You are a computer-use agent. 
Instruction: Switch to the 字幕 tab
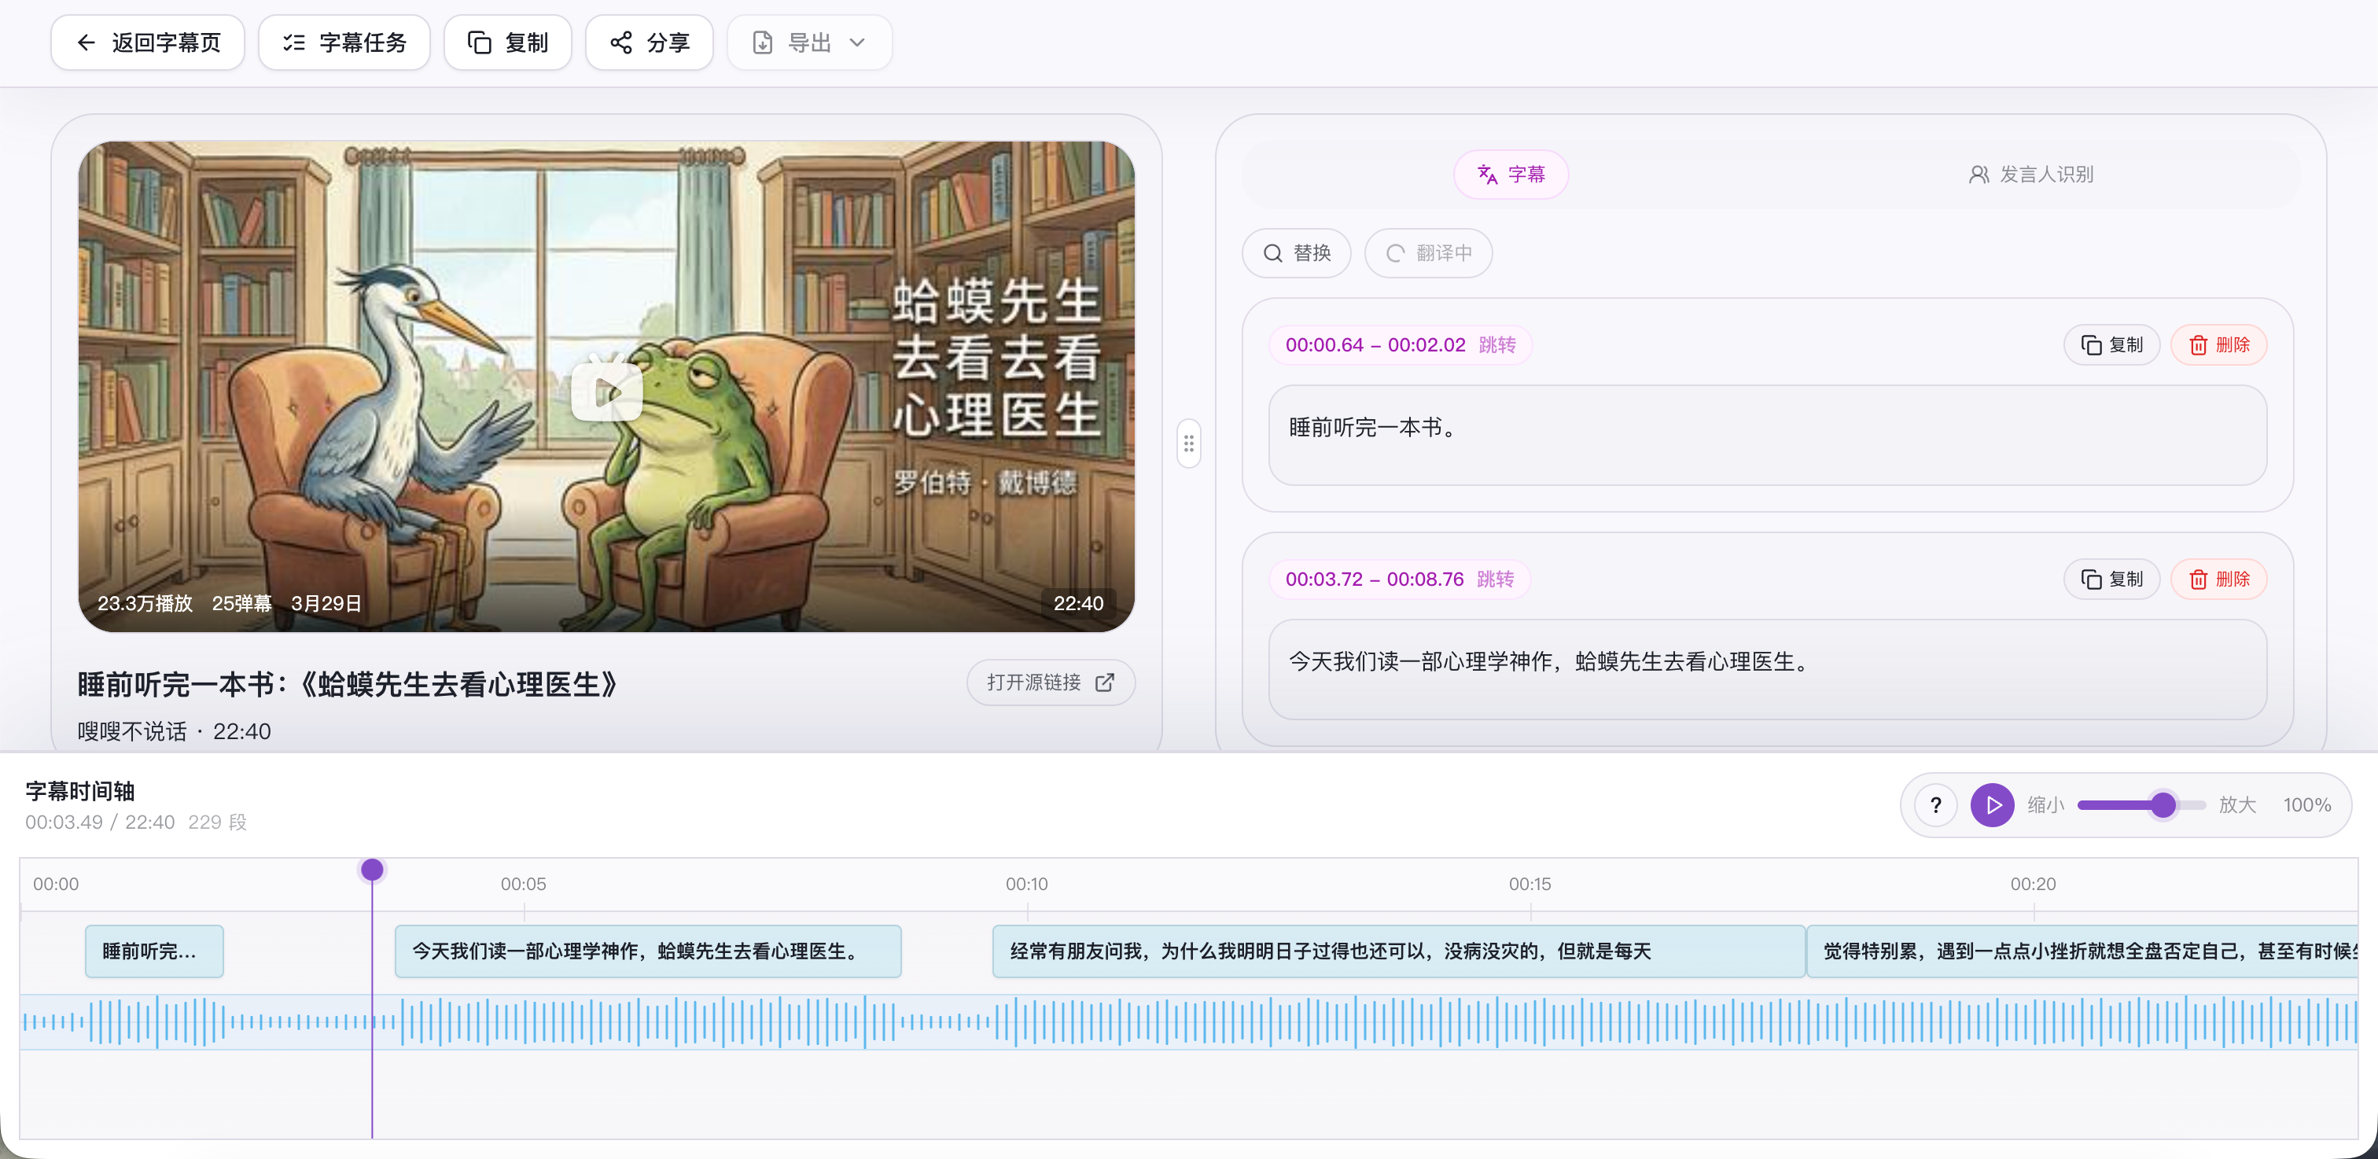pyautogui.click(x=1511, y=175)
